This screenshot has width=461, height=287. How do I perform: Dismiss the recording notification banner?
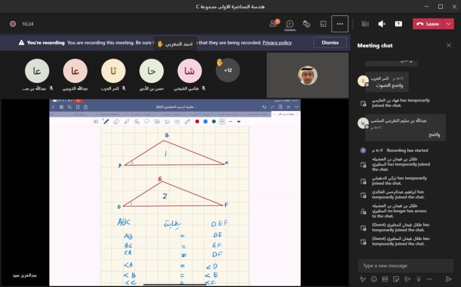tap(330, 42)
